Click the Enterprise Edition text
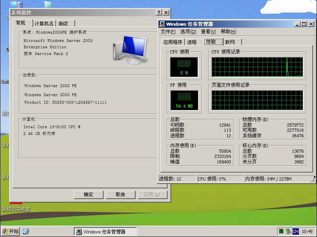This screenshot has height=237, width=317. (x=45, y=47)
